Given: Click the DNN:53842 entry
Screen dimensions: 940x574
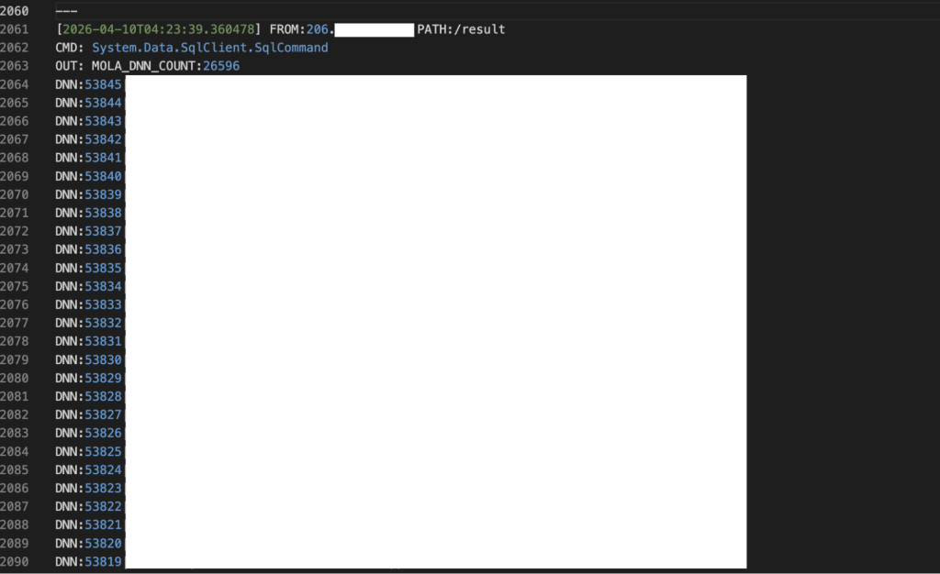Looking at the screenshot, I should [88, 139].
